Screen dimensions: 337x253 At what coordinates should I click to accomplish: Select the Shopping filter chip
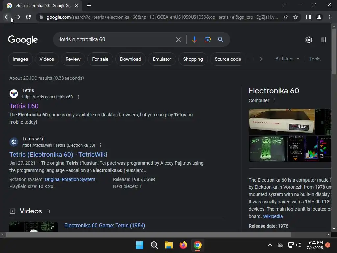[x=193, y=59]
